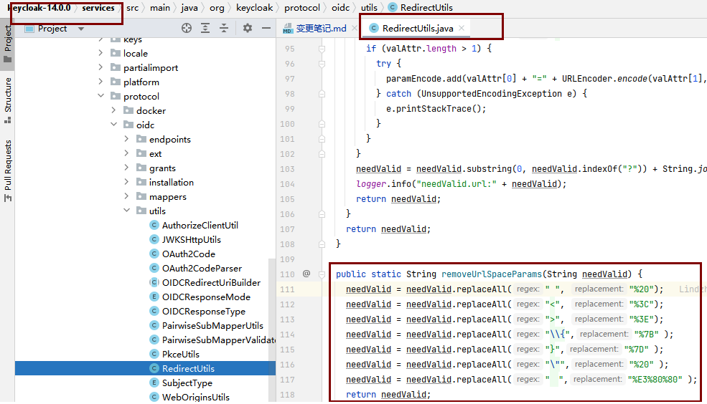The height and width of the screenshot is (404, 707).
Task: Select the OAuth2Code class icon
Action: point(154,254)
